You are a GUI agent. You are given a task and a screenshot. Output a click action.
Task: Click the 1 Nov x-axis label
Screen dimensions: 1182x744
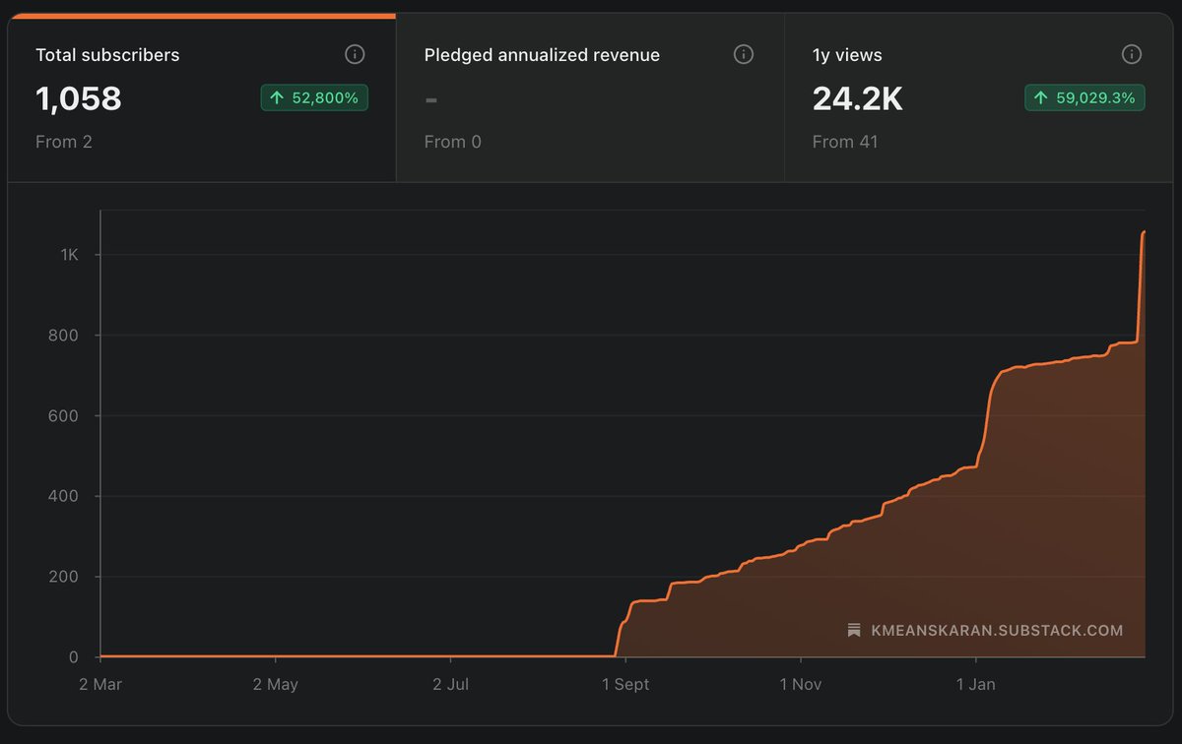(801, 684)
